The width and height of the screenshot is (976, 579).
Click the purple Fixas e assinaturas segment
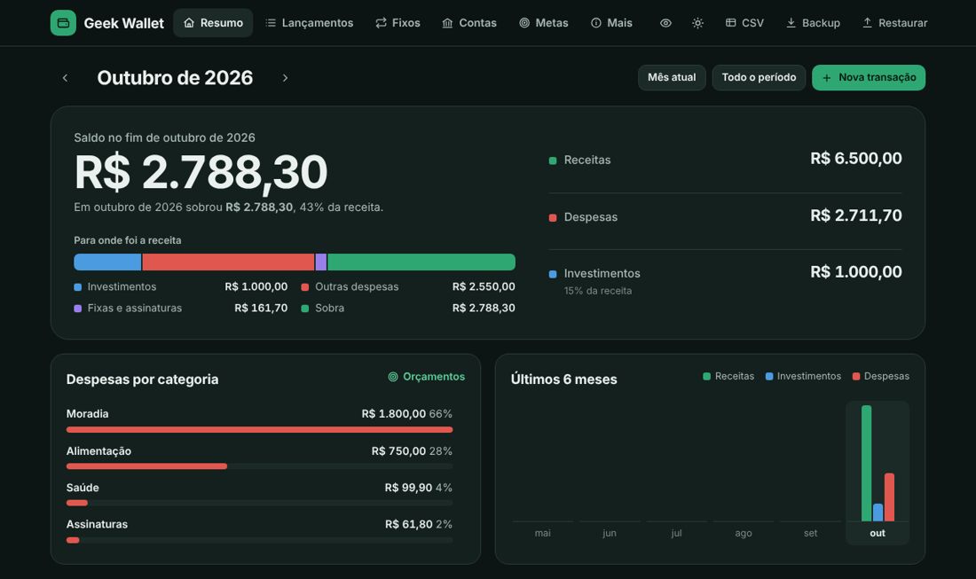click(x=321, y=262)
